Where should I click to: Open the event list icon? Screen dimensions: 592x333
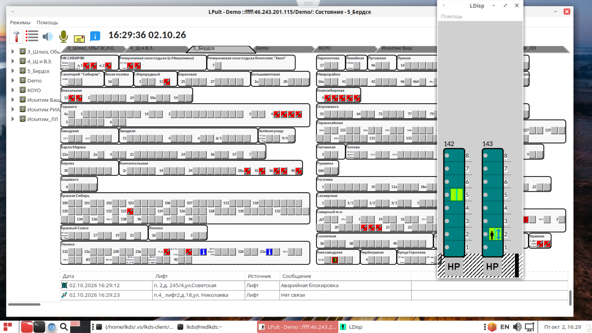click(x=32, y=36)
